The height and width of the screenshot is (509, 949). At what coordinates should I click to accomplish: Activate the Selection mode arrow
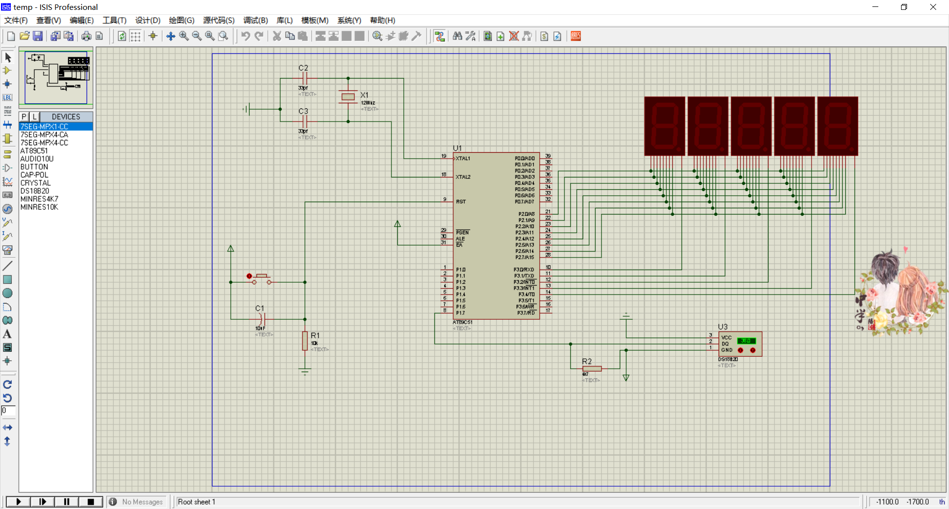(x=7, y=57)
